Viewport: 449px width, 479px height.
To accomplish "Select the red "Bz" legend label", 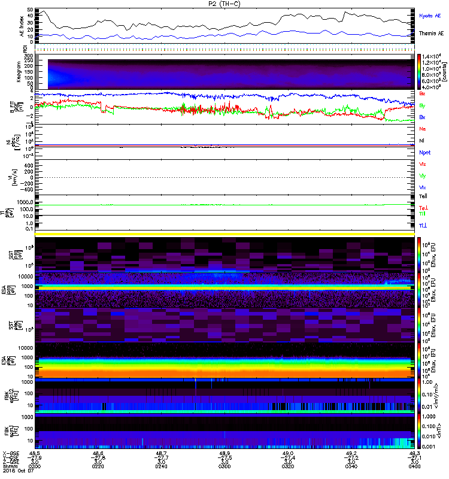I will click(422, 94).
